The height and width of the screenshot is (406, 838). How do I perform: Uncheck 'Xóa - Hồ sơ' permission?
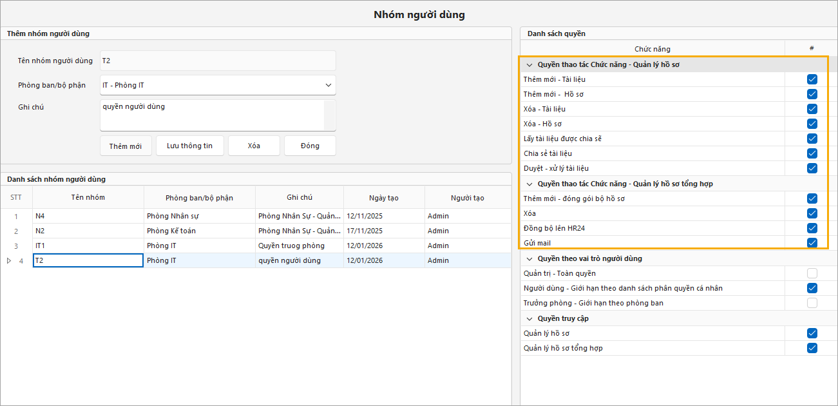812,124
